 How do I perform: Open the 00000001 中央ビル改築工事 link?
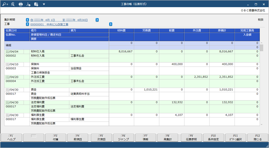tap(50, 24)
